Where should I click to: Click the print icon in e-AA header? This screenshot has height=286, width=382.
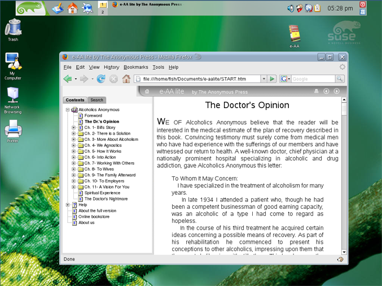pos(316,91)
